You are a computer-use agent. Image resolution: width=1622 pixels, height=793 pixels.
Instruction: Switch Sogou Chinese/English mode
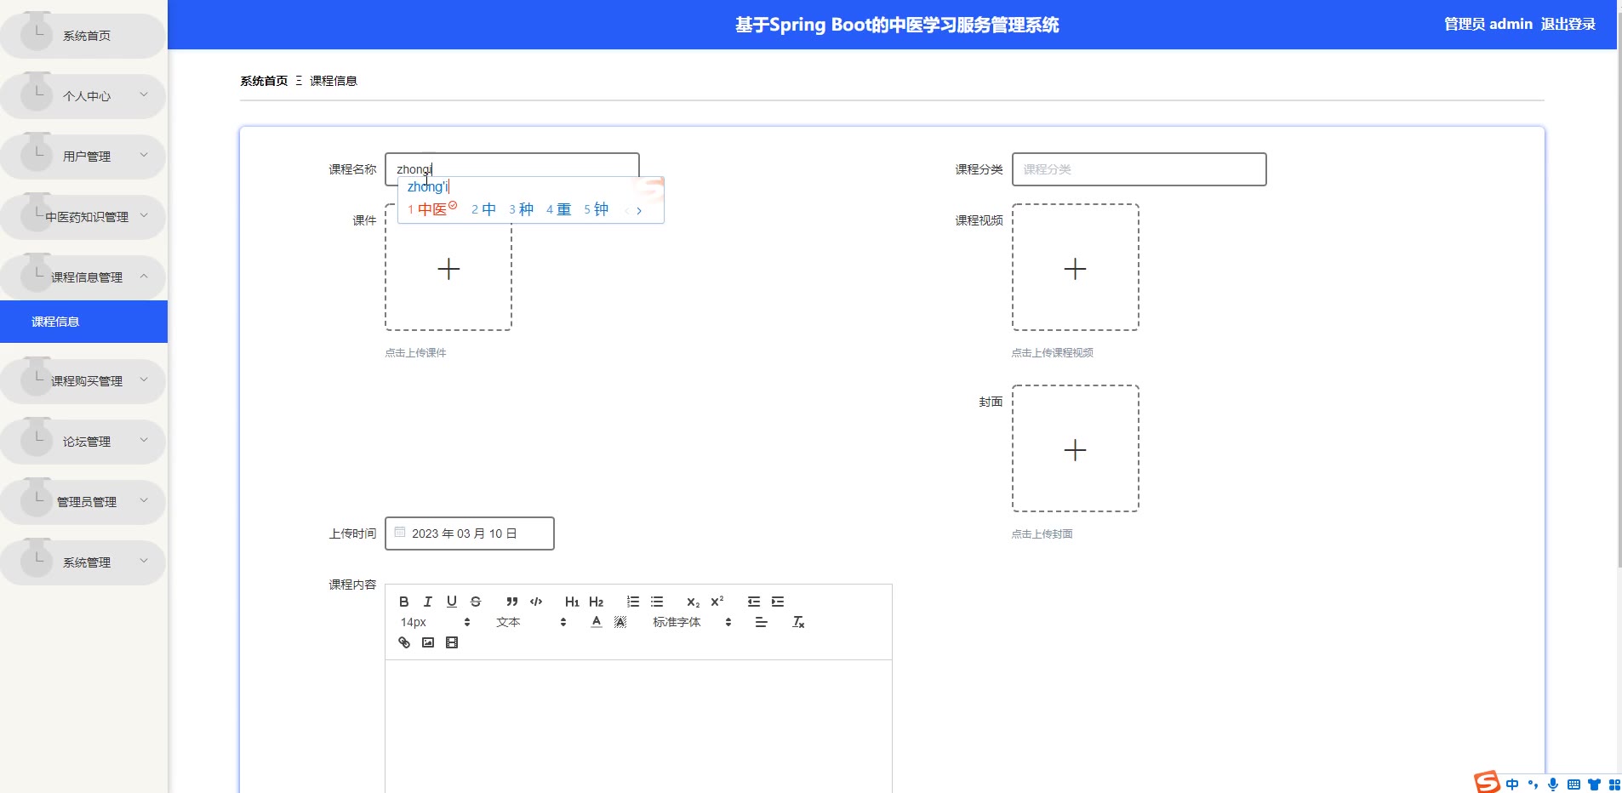point(1512,784)
